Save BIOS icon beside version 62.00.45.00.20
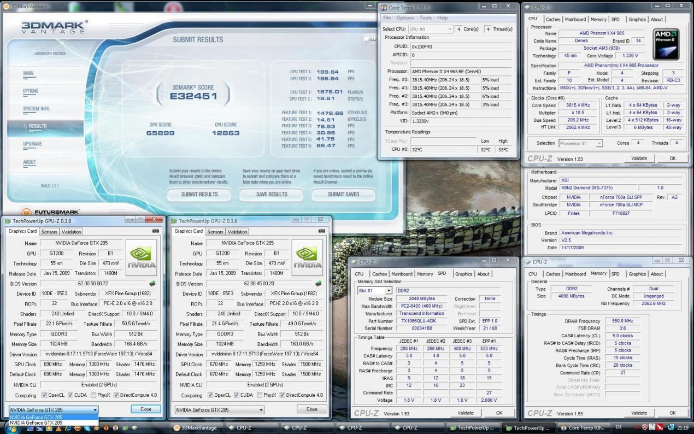Screen dimensions: 694x434 [x=318, y=284]
